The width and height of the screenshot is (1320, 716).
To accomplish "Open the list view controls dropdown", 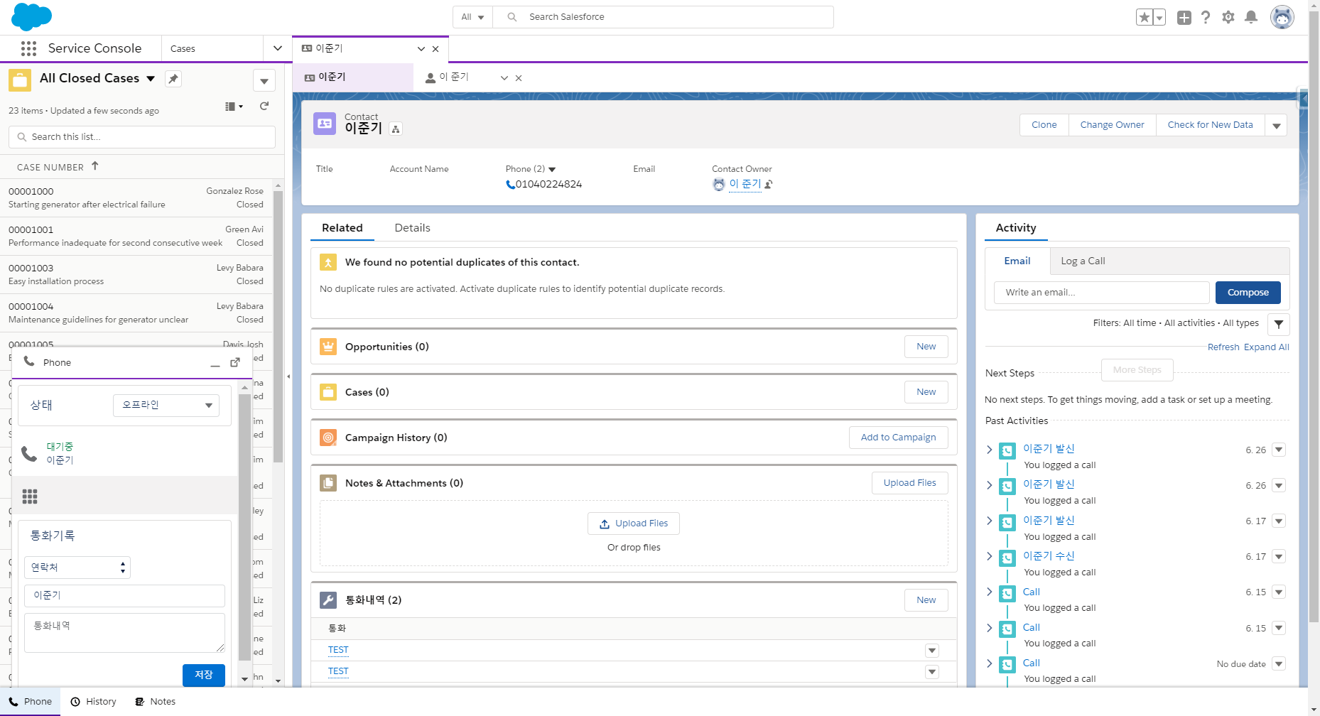I will [x=264, y=80].
